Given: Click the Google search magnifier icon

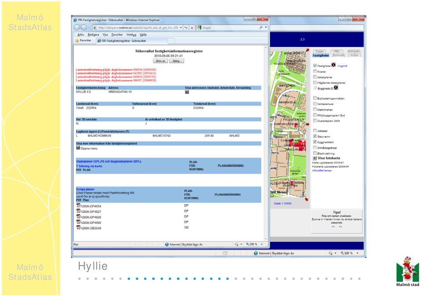Looking at the screenshot, I should point(260,28).
